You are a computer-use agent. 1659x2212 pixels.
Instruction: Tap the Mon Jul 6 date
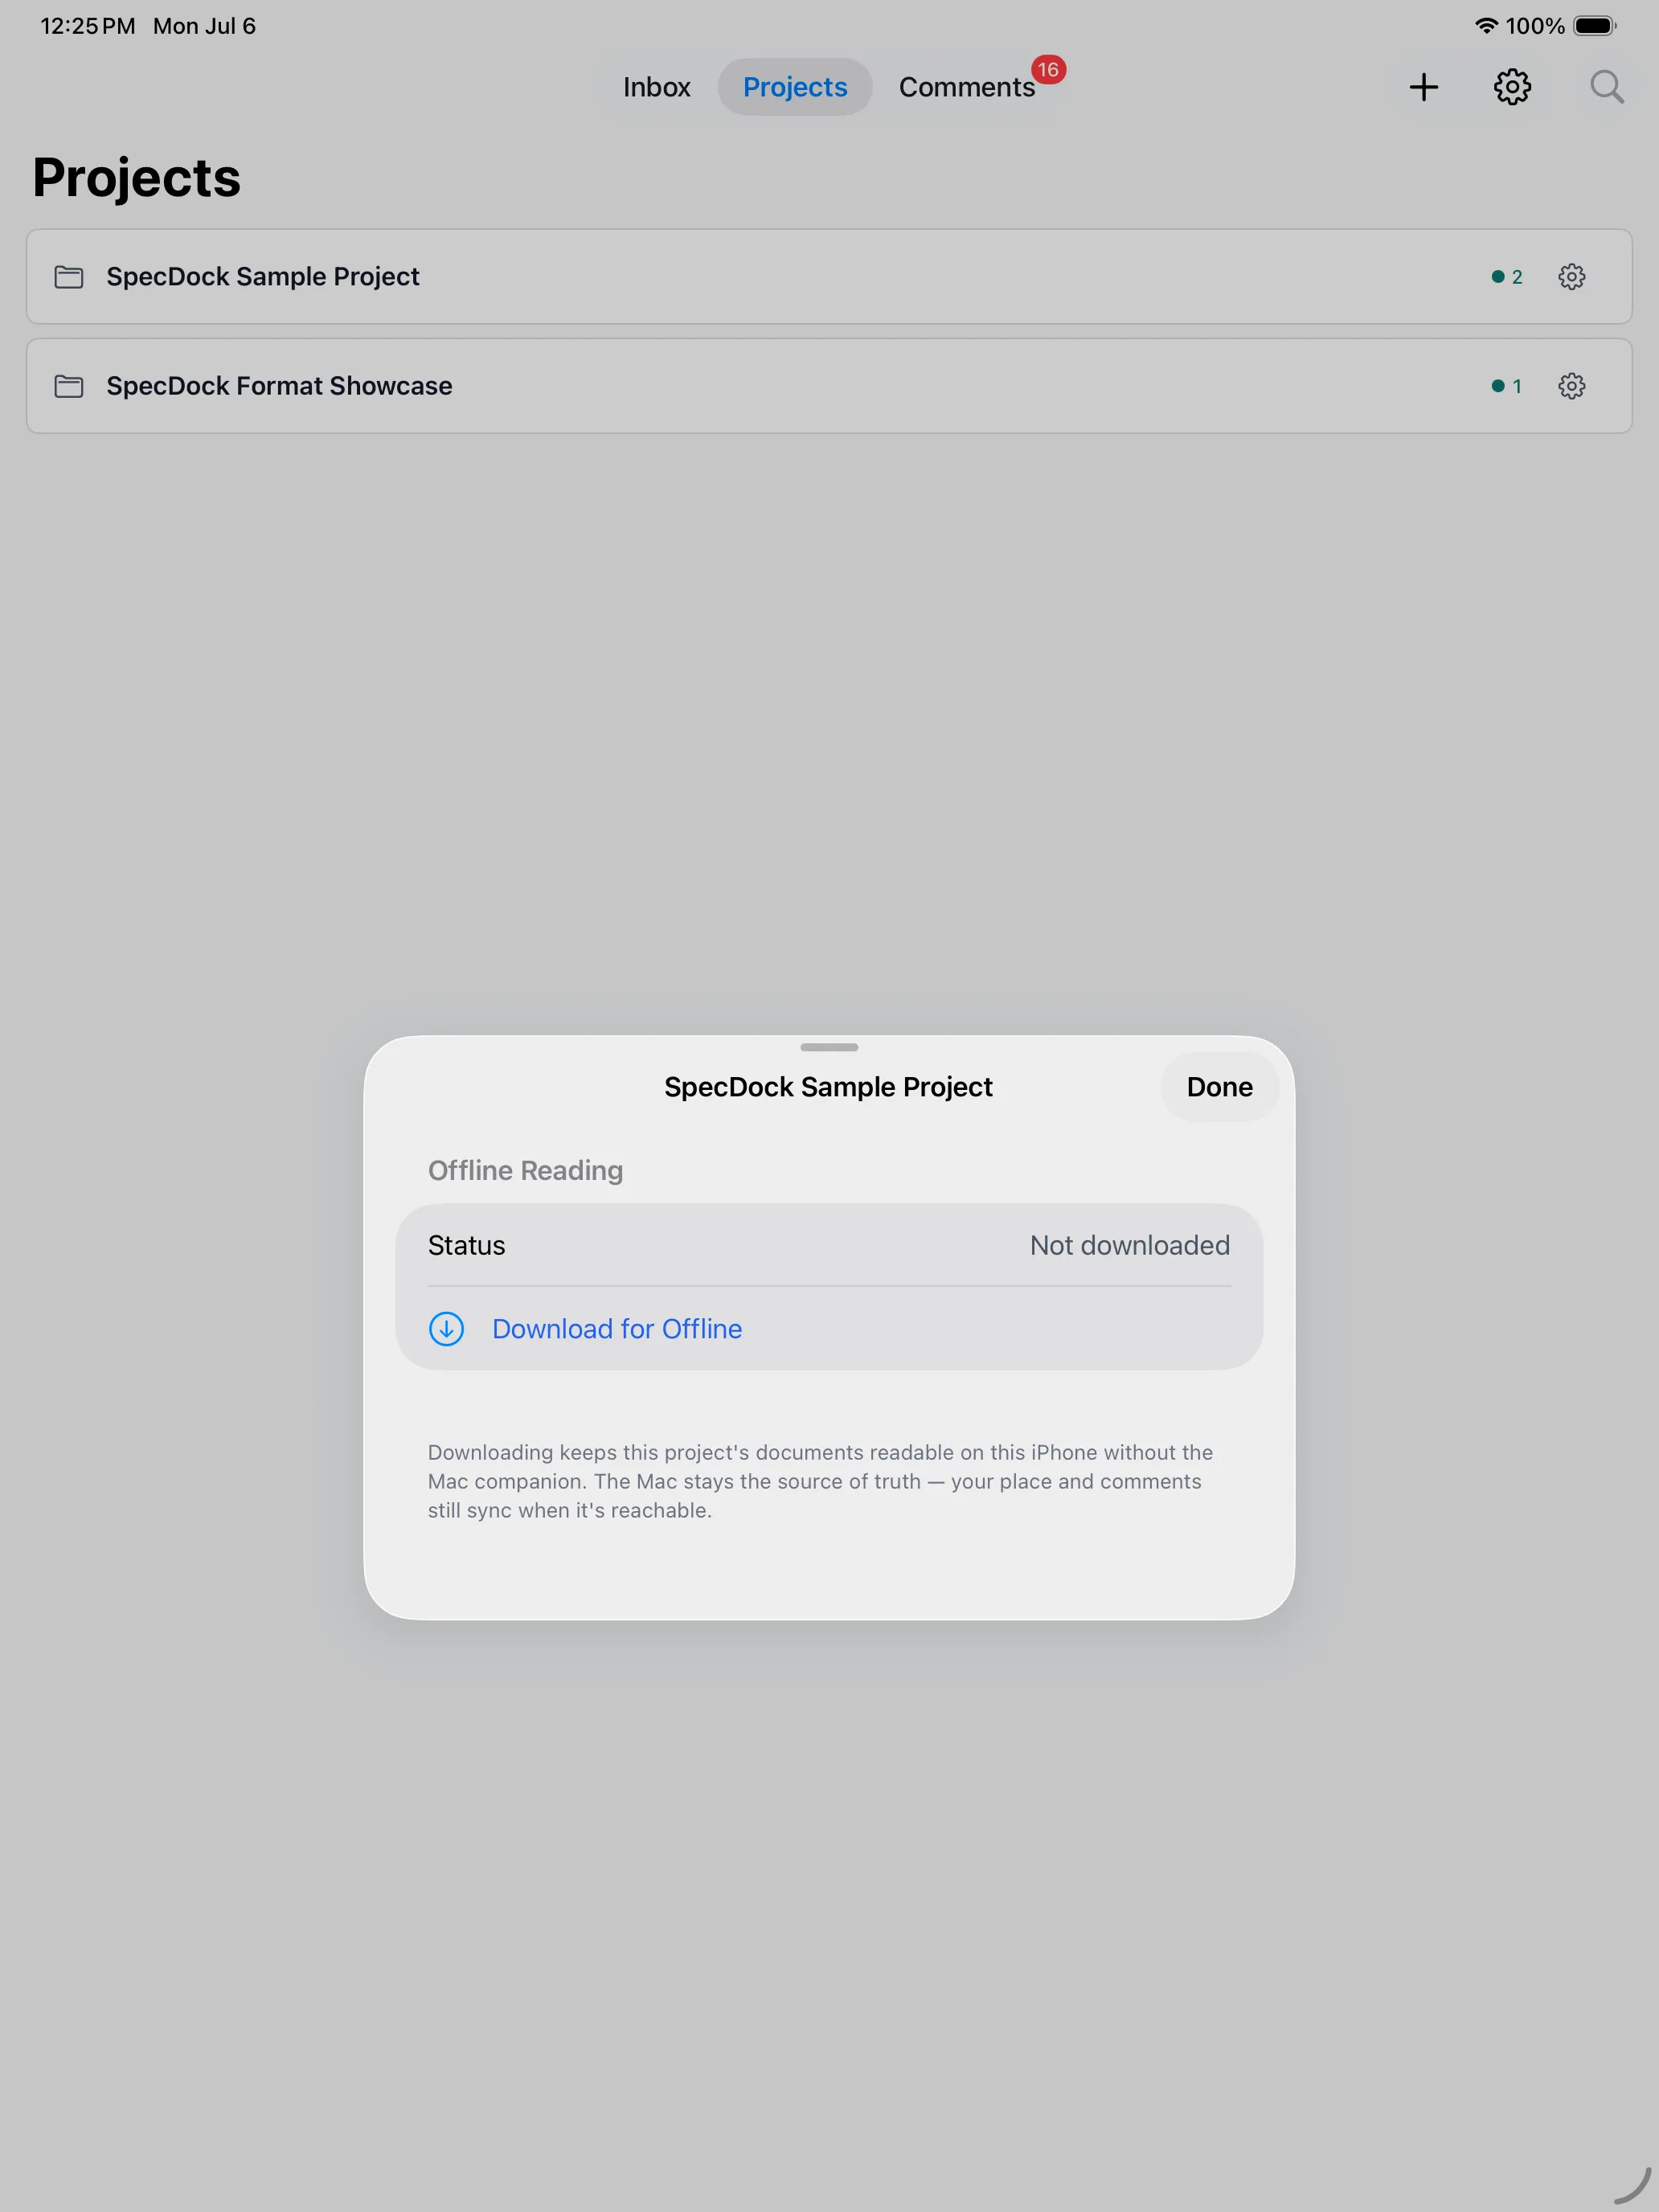pyautogui.click(x=204, y=26)
